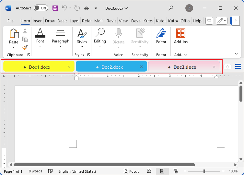
Task: Click the Copy icon in Clipboard group
Action: click(25, 39)
